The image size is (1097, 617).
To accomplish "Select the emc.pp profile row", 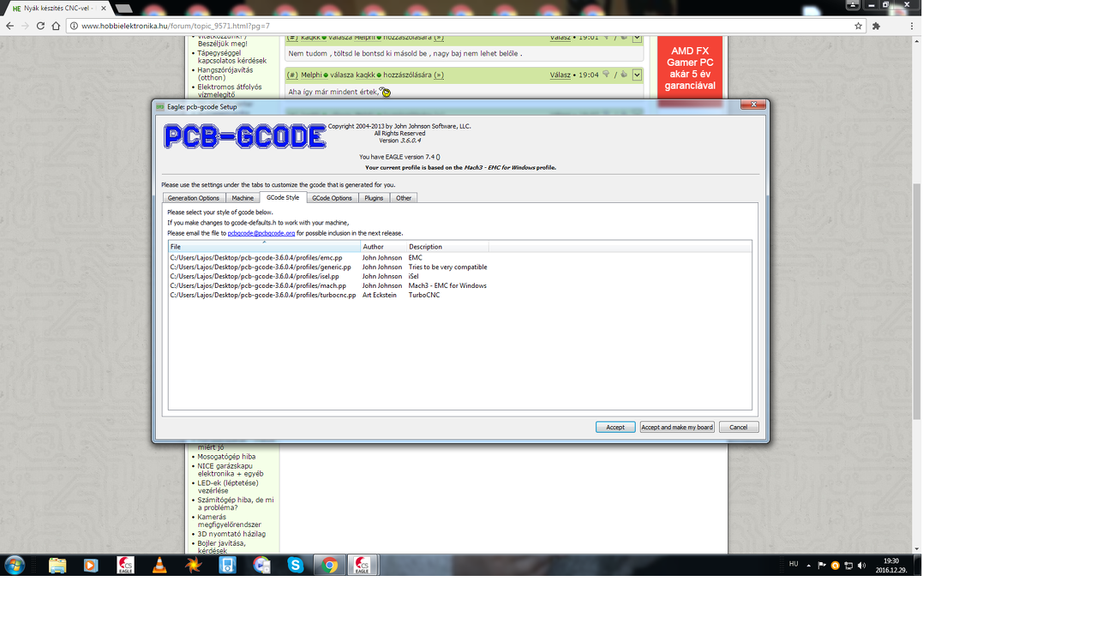I will coord(460,257).
